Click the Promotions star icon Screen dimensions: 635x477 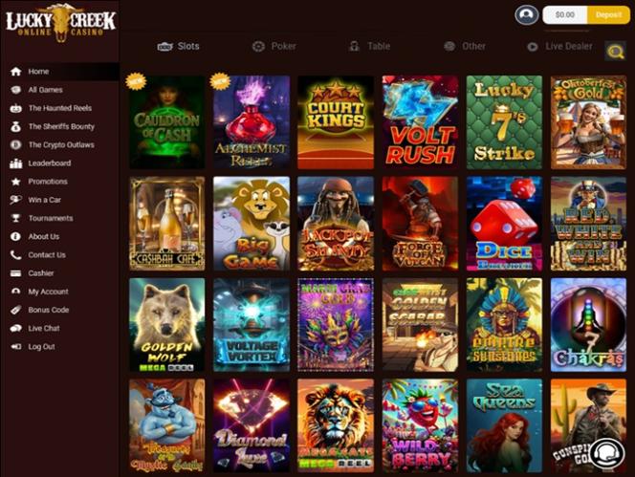pyautogui.click(x=16, y=182)
